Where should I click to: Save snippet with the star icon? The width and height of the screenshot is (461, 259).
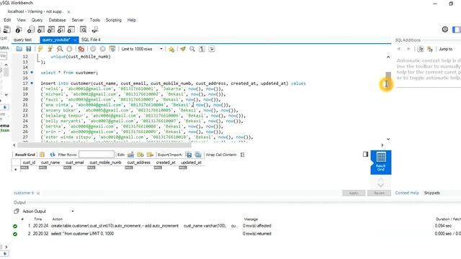coord(171,49)
